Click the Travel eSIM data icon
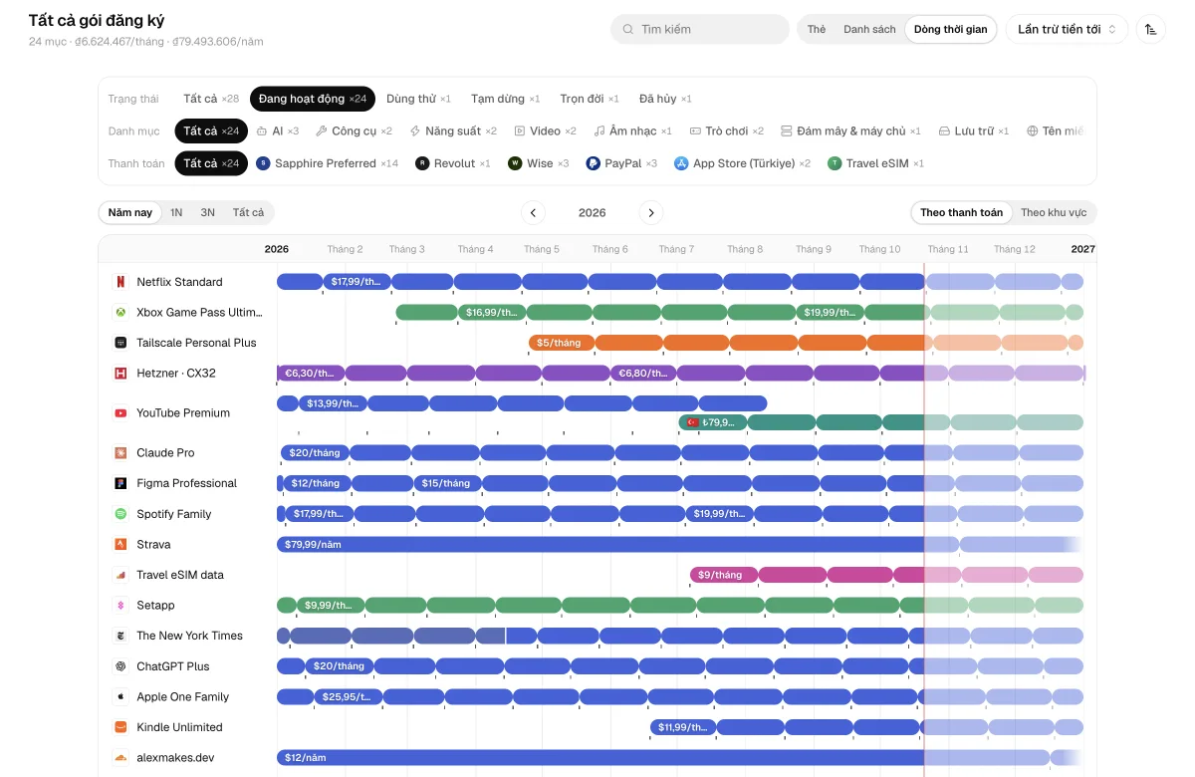This screenshot has width=1195, height=777. pos(120,575)
